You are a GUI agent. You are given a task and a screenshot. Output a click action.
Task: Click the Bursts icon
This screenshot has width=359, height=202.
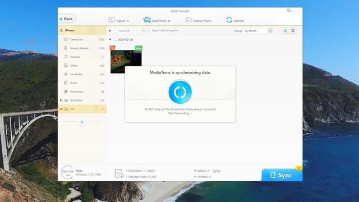pos(66,83)
